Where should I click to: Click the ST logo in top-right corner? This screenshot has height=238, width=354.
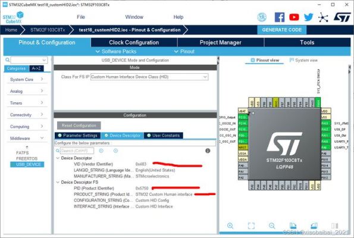[x=342, y=17]
